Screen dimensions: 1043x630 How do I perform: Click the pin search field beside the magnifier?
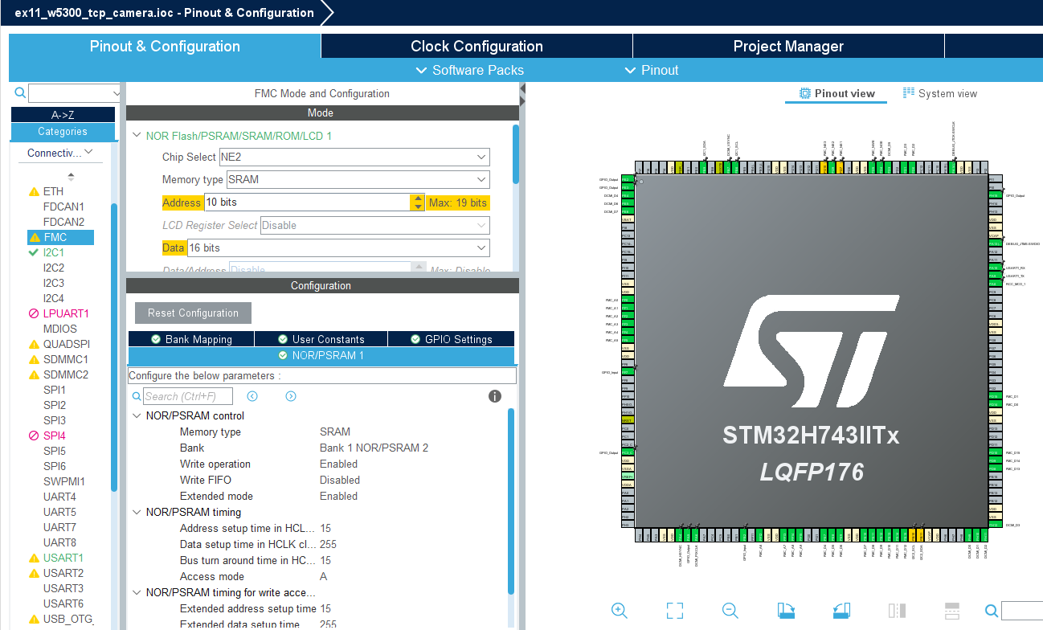point(1022,611)
